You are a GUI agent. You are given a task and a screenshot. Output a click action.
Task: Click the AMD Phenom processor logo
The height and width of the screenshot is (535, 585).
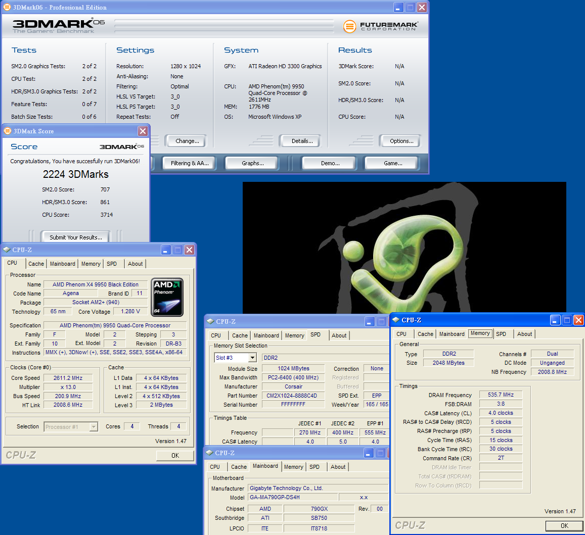(x=167, y=297)
